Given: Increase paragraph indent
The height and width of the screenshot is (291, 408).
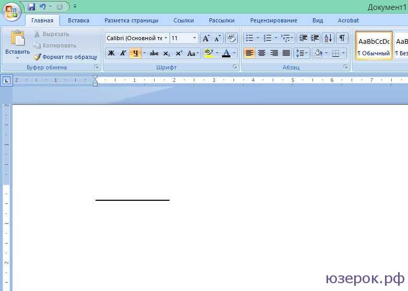Looking at the screenshot, I should click(315, 38).
